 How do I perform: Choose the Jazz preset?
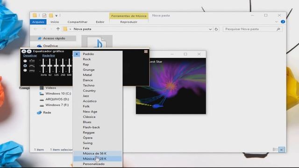98,96
